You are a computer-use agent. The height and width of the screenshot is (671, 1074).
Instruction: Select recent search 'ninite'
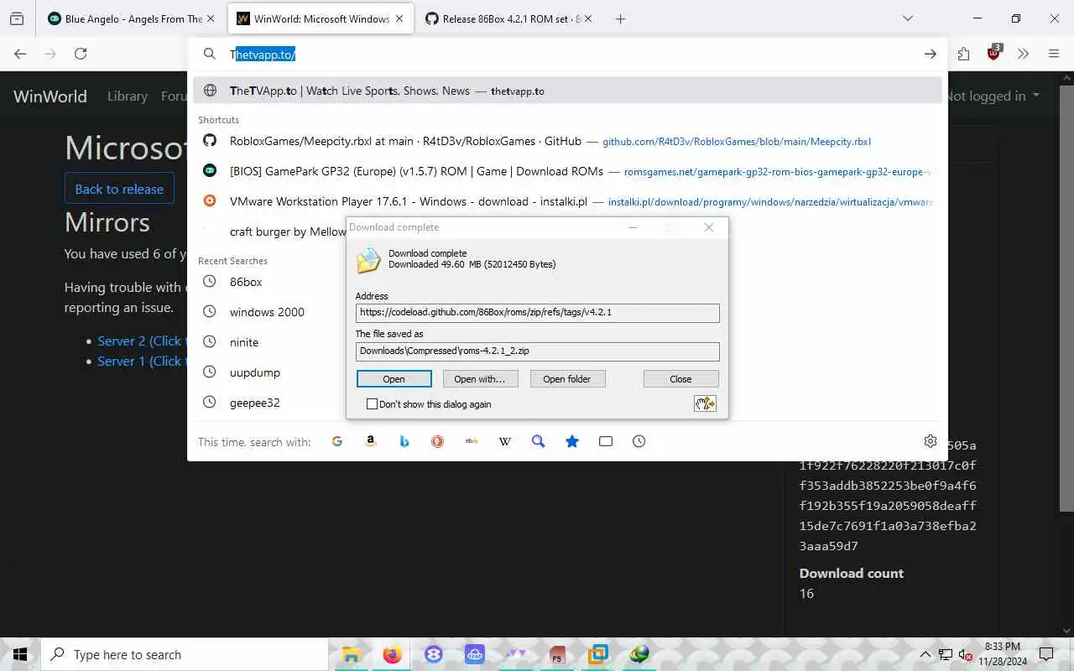[244, 342]
